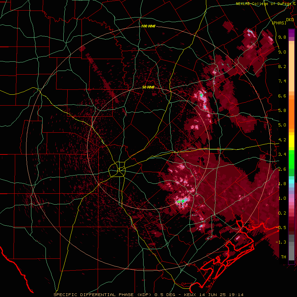Select the -1.3 scale label
Image resolution: width=297 pixels, height=297 pixels.
(x=281, y=242)
